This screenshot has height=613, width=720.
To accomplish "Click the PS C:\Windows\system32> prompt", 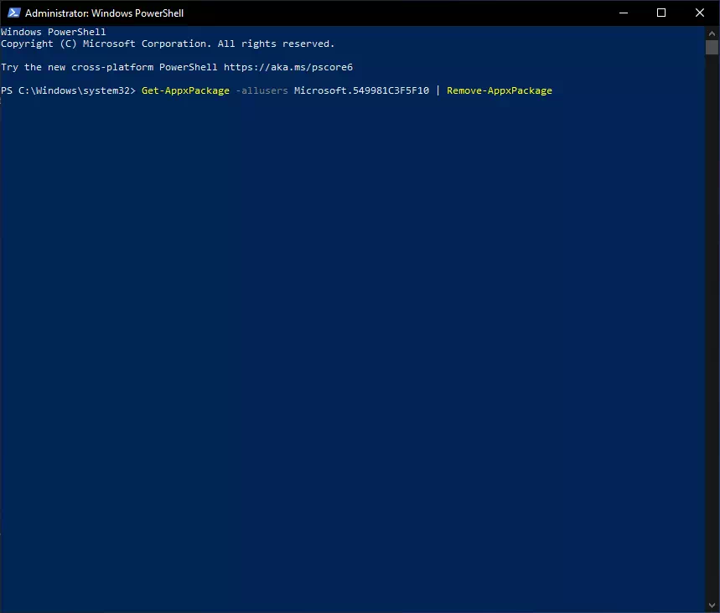I will pos(69,90).
